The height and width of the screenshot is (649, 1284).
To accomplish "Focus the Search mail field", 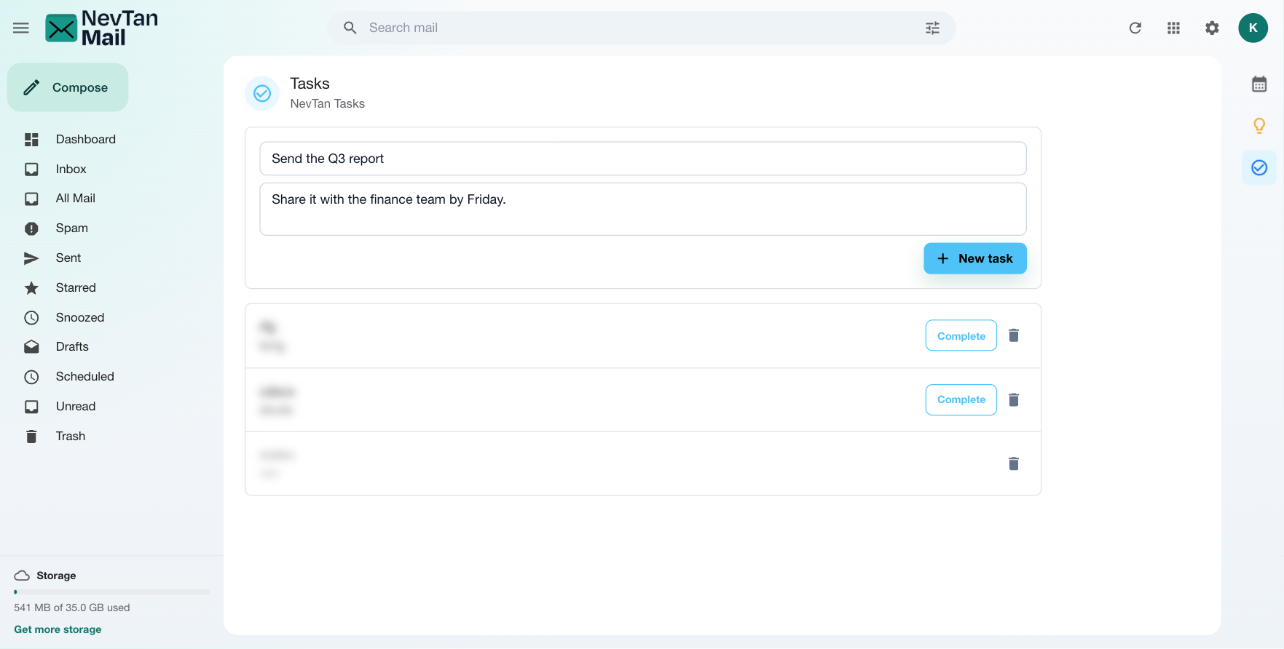I will [x=641, y=28].
